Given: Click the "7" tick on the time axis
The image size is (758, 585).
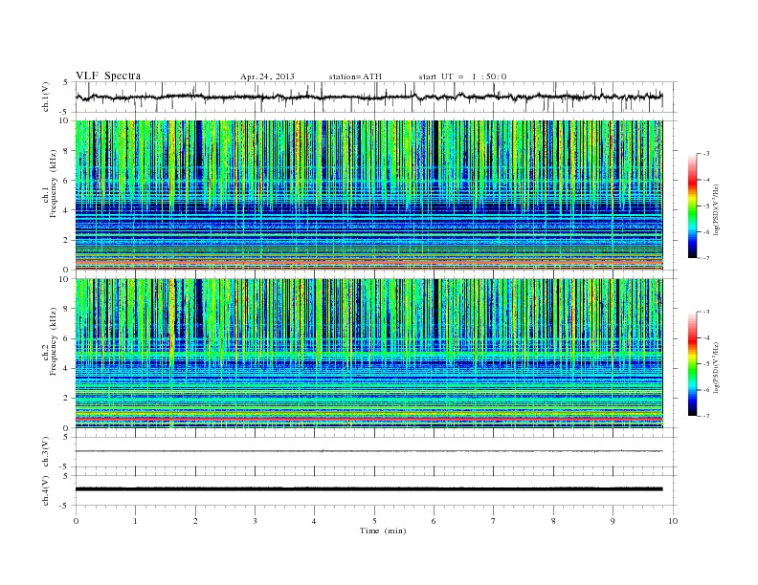Looking at the screenshot, I should (493, 521).
